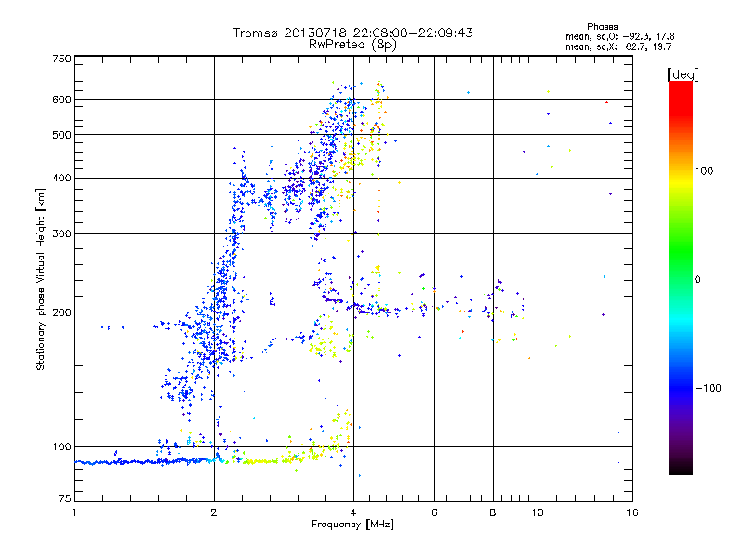744x558 pixels.
Task: Click the "mean, sd,X: 82.7, 19.7" line
Action: pyautogui.click(x=618, y=46)
